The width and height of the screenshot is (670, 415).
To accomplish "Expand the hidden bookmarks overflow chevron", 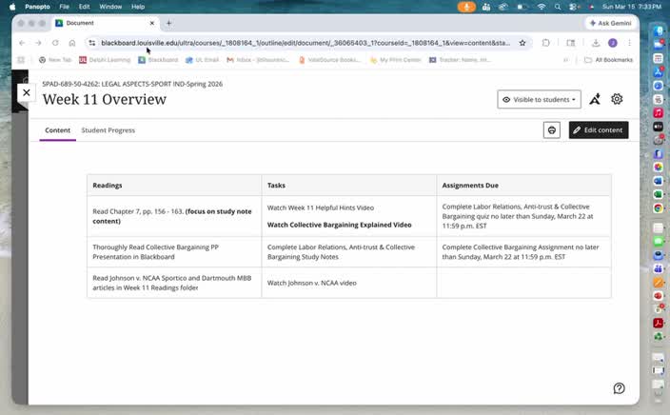I will [565, 60].
